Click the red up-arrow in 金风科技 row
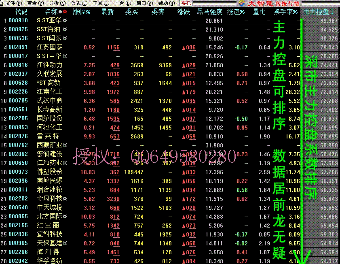The image size is (340, 264). (x=184, y=199)
